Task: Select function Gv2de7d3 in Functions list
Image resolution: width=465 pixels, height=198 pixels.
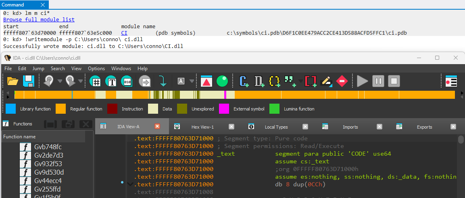Action: tap(49, 155)
